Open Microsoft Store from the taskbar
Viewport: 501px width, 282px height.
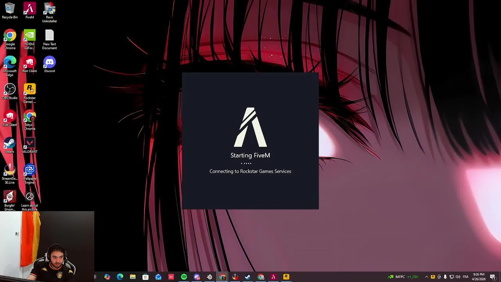pyautogui.click(x=146, y=277)
